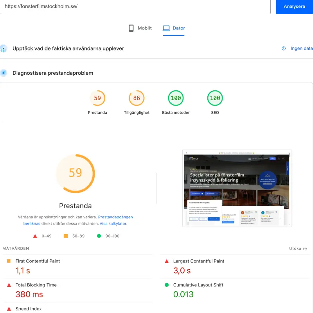
Task: Open the Prestandapoängen beräknas link
Action: (x=115, y=217)
